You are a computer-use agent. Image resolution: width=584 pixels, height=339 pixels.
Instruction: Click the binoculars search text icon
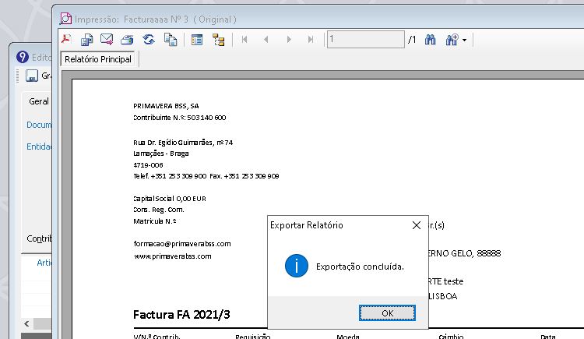pos(429,39)
